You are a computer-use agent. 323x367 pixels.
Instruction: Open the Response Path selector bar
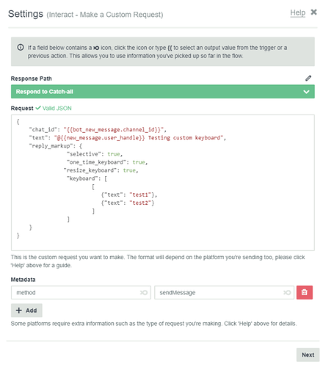[162, 92]
